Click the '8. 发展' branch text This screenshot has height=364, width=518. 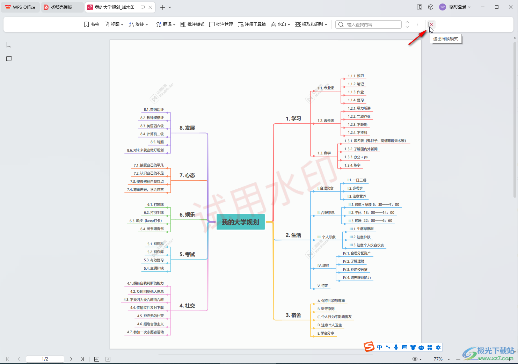[187, 128]
